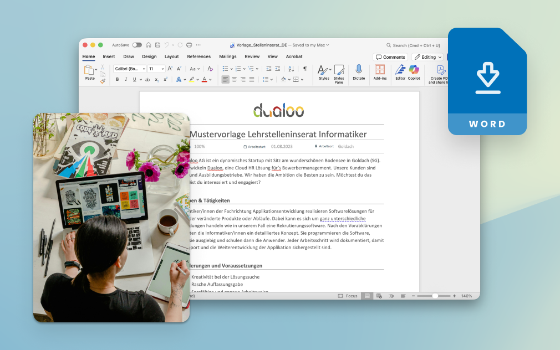Open the more options ellipsis in title bar
The width and height of the screenshot is (560, 350).
point(198,45)
